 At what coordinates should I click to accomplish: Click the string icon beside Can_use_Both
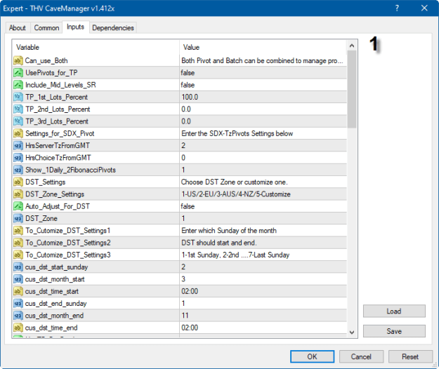[18, 60]
